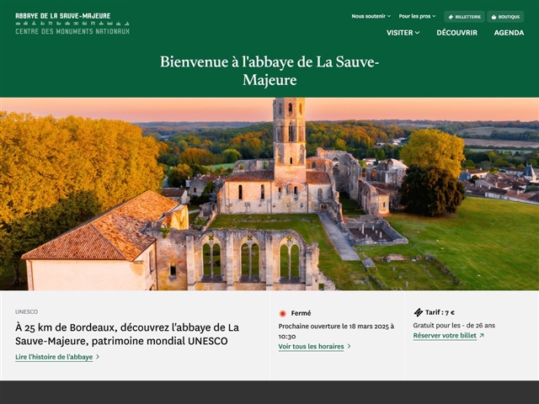Screen dimensions: 539x404
Task: Click the À 25 km de Bordeaux headline
Action: [127, 334]
